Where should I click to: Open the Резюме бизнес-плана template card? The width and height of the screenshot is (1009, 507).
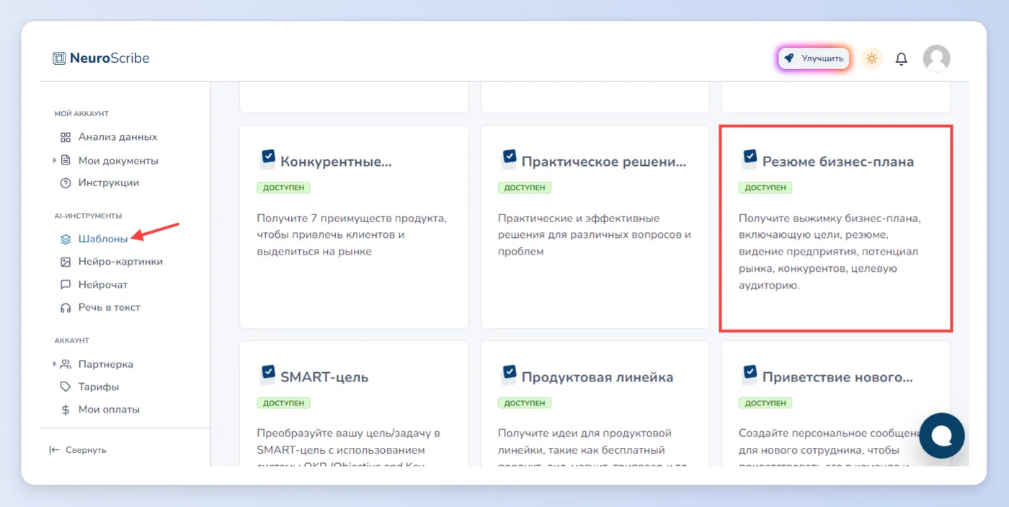point(836,229)
